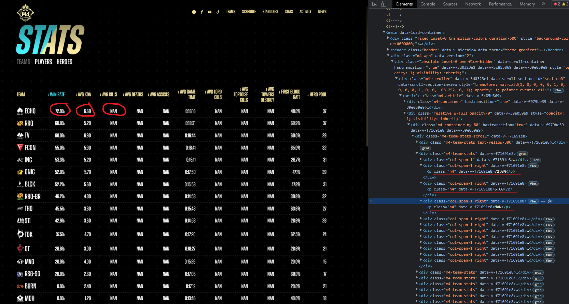569x304 pixels.
Task: Select the DevTools Elements tab
Action: (404, 4)
